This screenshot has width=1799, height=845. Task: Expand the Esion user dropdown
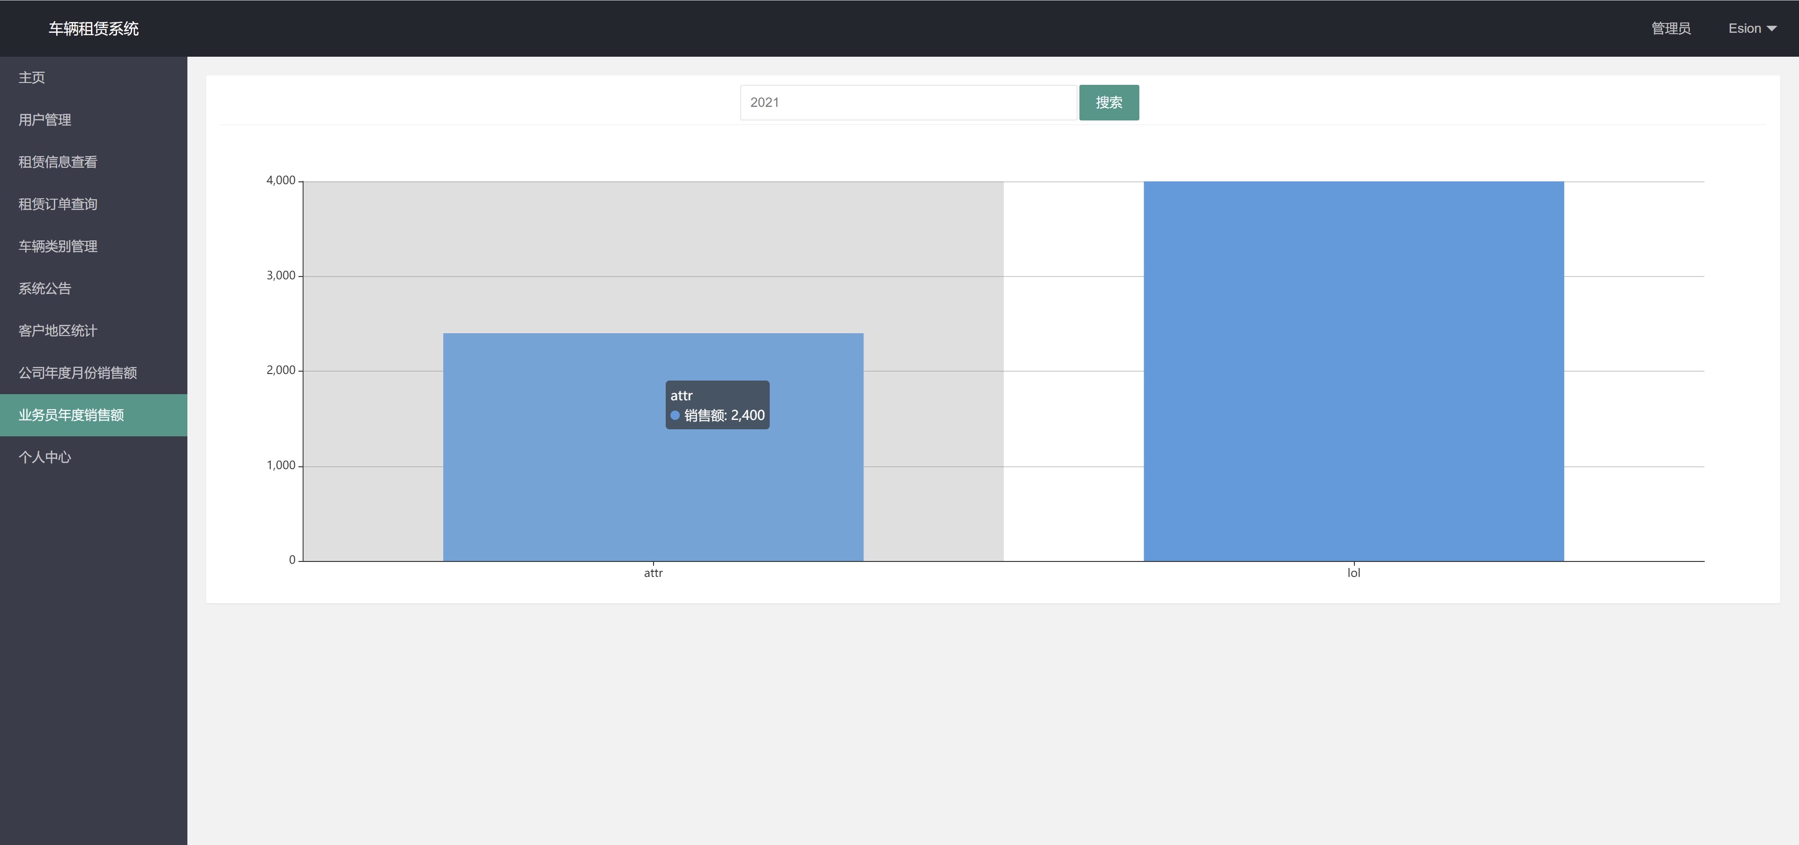pyautogui.click(x=1745, y=29)
